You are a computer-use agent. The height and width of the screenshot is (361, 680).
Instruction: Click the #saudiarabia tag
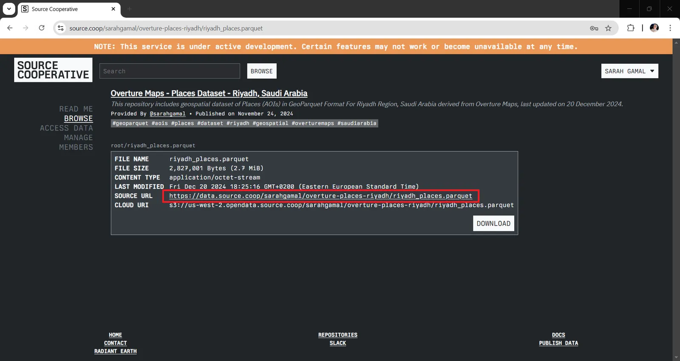tap(357, 123)
